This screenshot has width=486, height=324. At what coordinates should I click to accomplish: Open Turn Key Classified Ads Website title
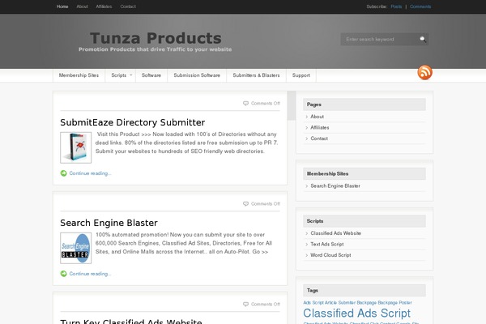tap(131, 322)
